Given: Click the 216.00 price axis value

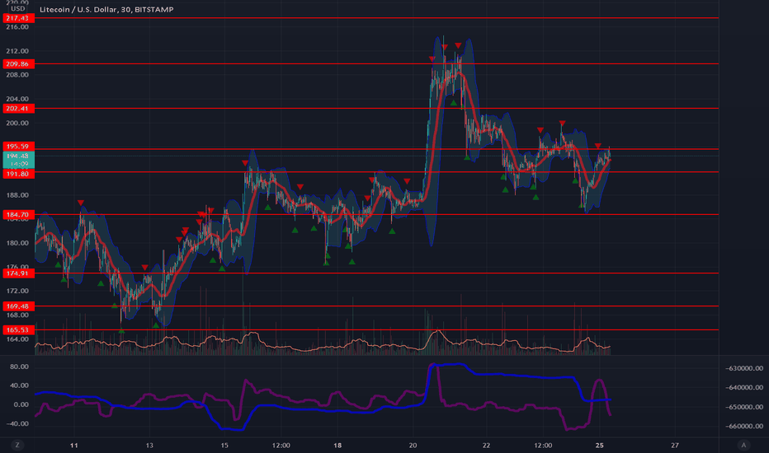Looking at the screenshot, I should pyautogui.click(x=17, y=27).
